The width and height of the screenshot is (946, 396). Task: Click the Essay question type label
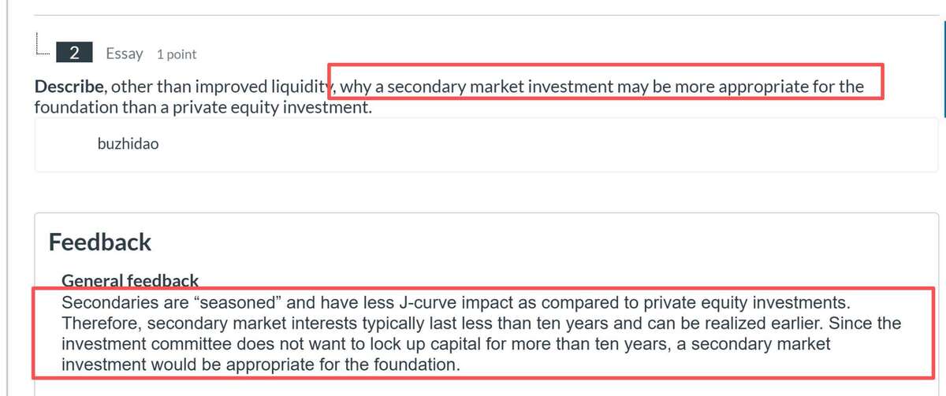coord(125,54)
